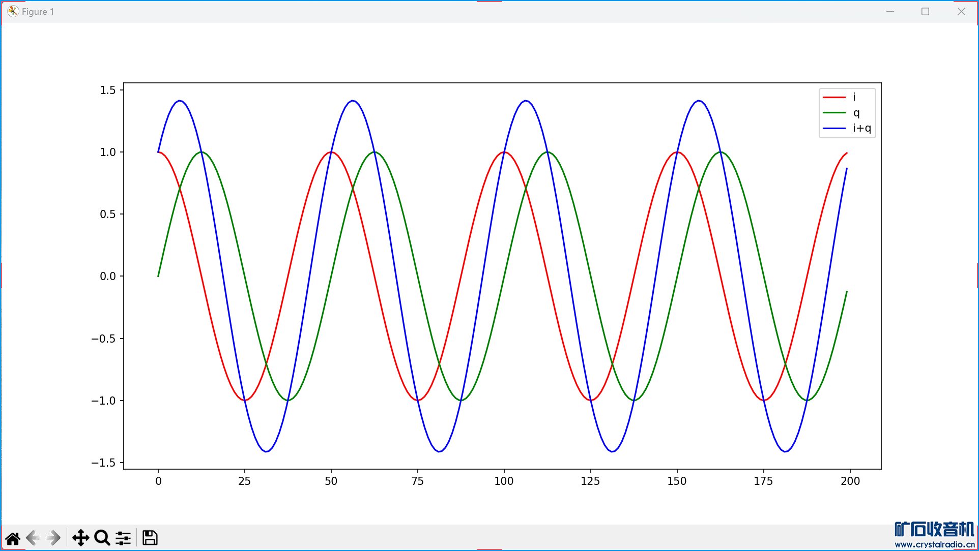Click the green 'q' legend line sample

[833, 113]
